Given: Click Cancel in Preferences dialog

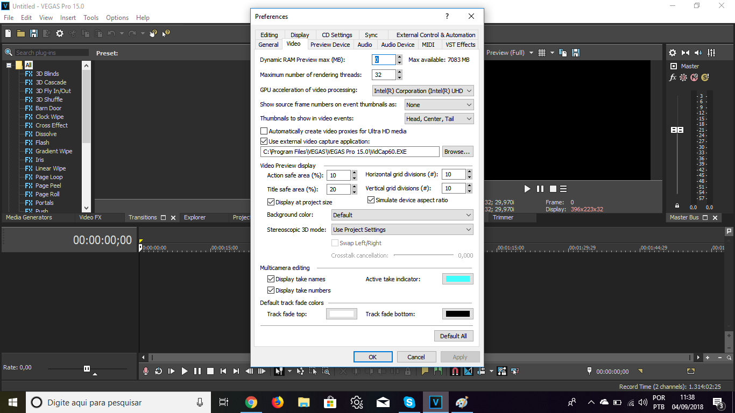Looking at the screenshot, I should point(416,357).
